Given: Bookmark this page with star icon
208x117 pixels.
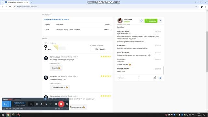Looking at the screenshot, I should coord(196,7).
